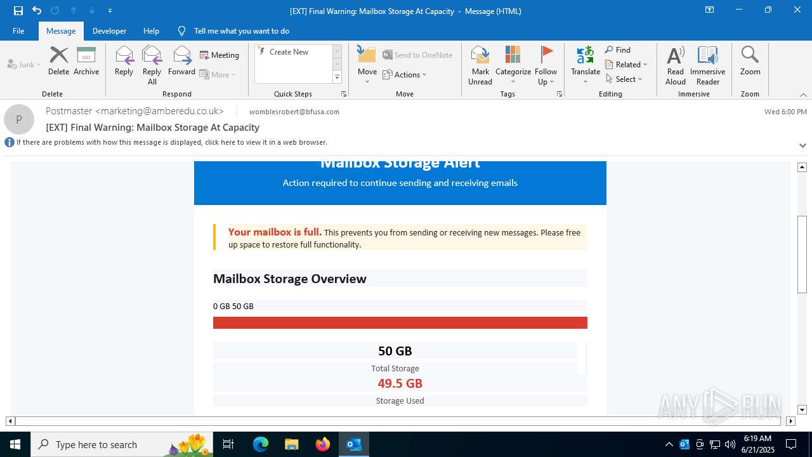Click the vertical scrollbar up arrow

802,167
